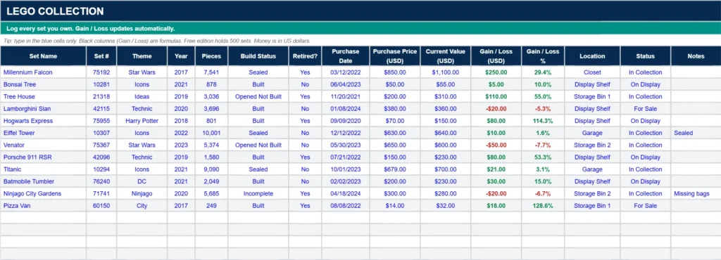Select the Eiffel Tower notes cell reading Sealed
Viewport: 721px width, 260px height.
(696, 133)
